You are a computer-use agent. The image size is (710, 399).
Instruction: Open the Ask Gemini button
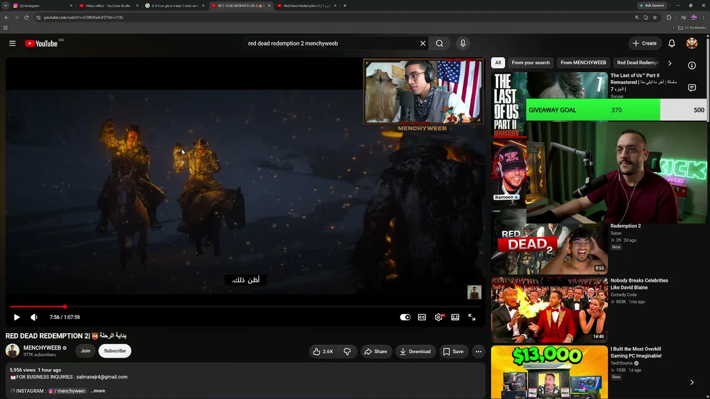point(652,6)
